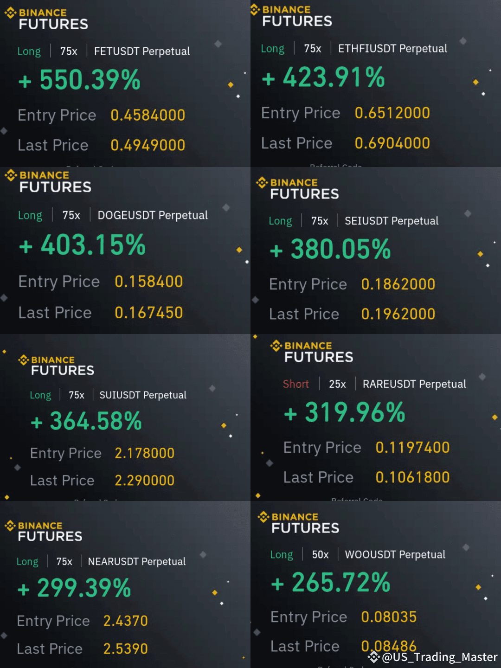Select the 25x leverage label on RAREUSDT
Viewport: 501px width, 668px height.
[x=337, y=384]
